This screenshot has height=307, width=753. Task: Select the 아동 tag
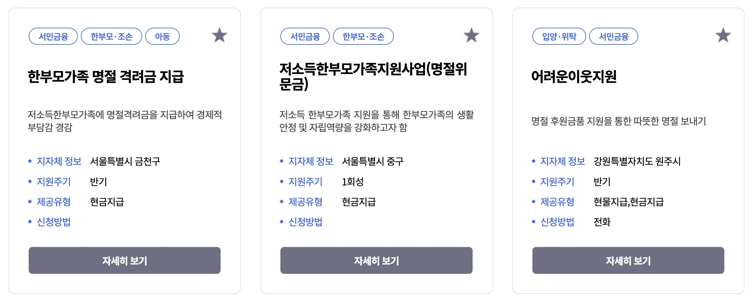[x=162, y=37]
